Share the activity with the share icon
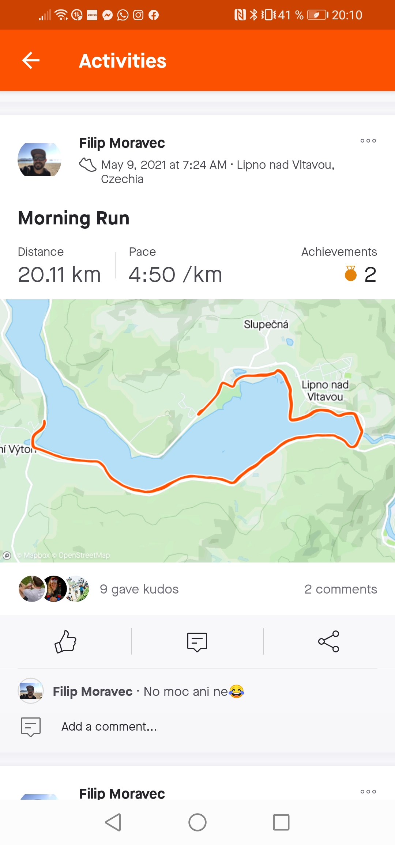The image size is (395, 845). click(x=329, y=641)
